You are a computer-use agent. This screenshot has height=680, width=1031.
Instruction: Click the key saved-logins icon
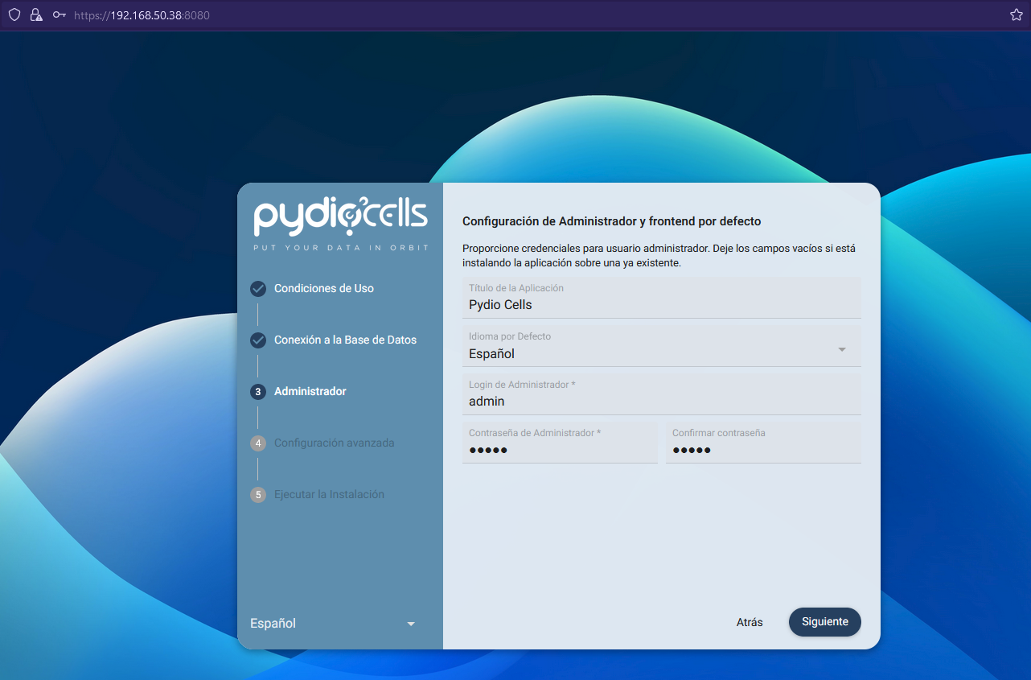(x=60, y=14)
